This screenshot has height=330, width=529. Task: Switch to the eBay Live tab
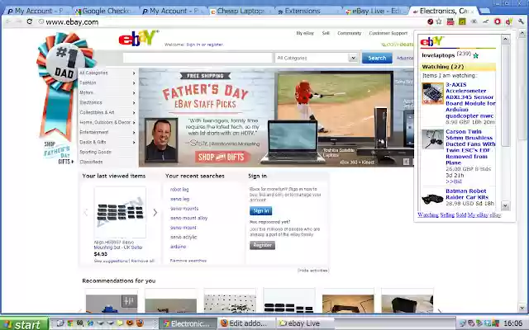click(x=375, y=11)
